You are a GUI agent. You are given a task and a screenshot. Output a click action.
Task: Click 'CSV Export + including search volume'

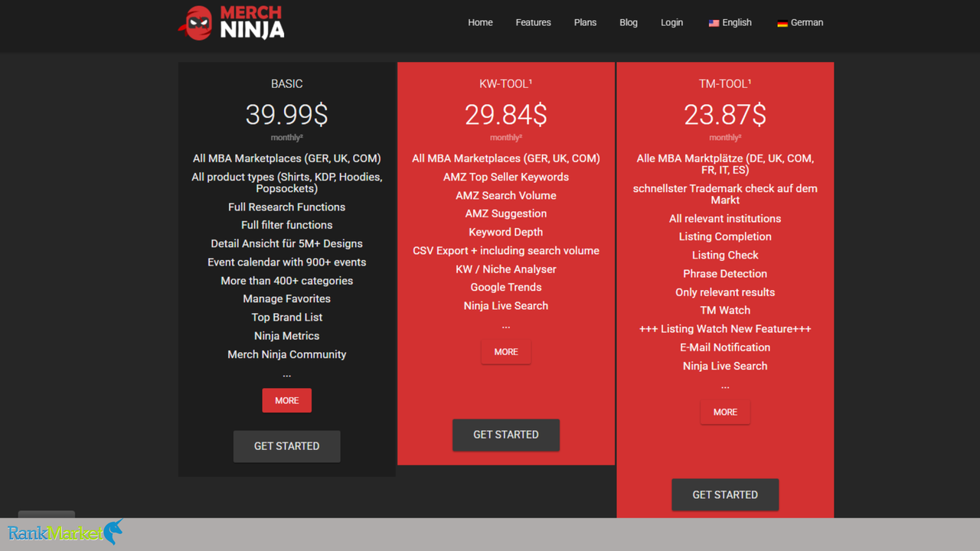(x=506, y=251)
